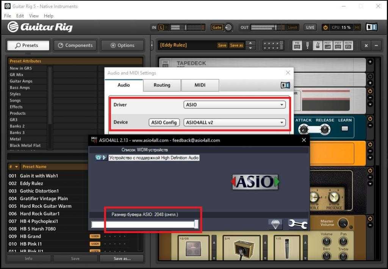
Task: Turn the compressor ATTACK knob
Action: [304, 129]
